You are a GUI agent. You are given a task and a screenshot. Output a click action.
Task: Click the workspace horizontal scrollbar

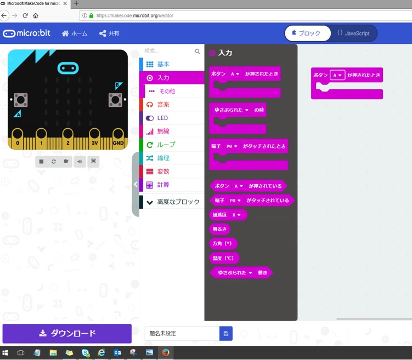374,319
